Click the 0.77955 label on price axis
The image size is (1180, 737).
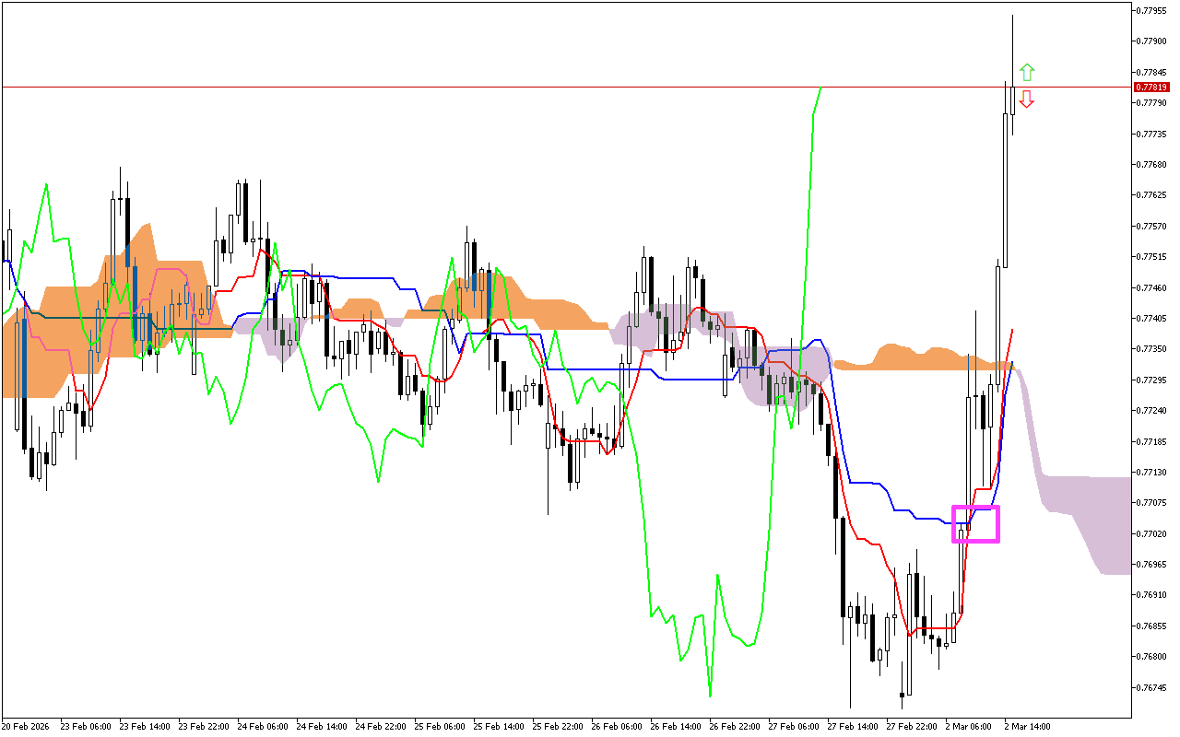coord(1152,11)
